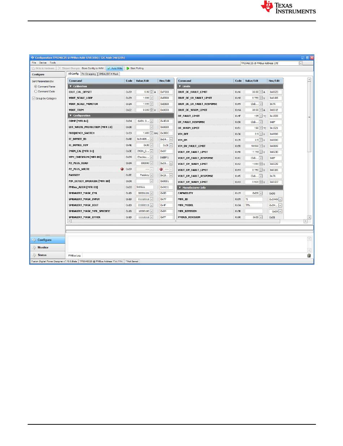
Task: Click the app icon in the title bar
Action: 32,57
